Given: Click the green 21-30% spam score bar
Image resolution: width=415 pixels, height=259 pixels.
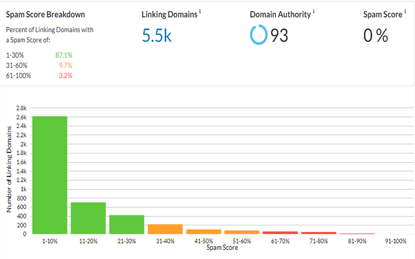Looking at the screenshot, I should (127, 224).
